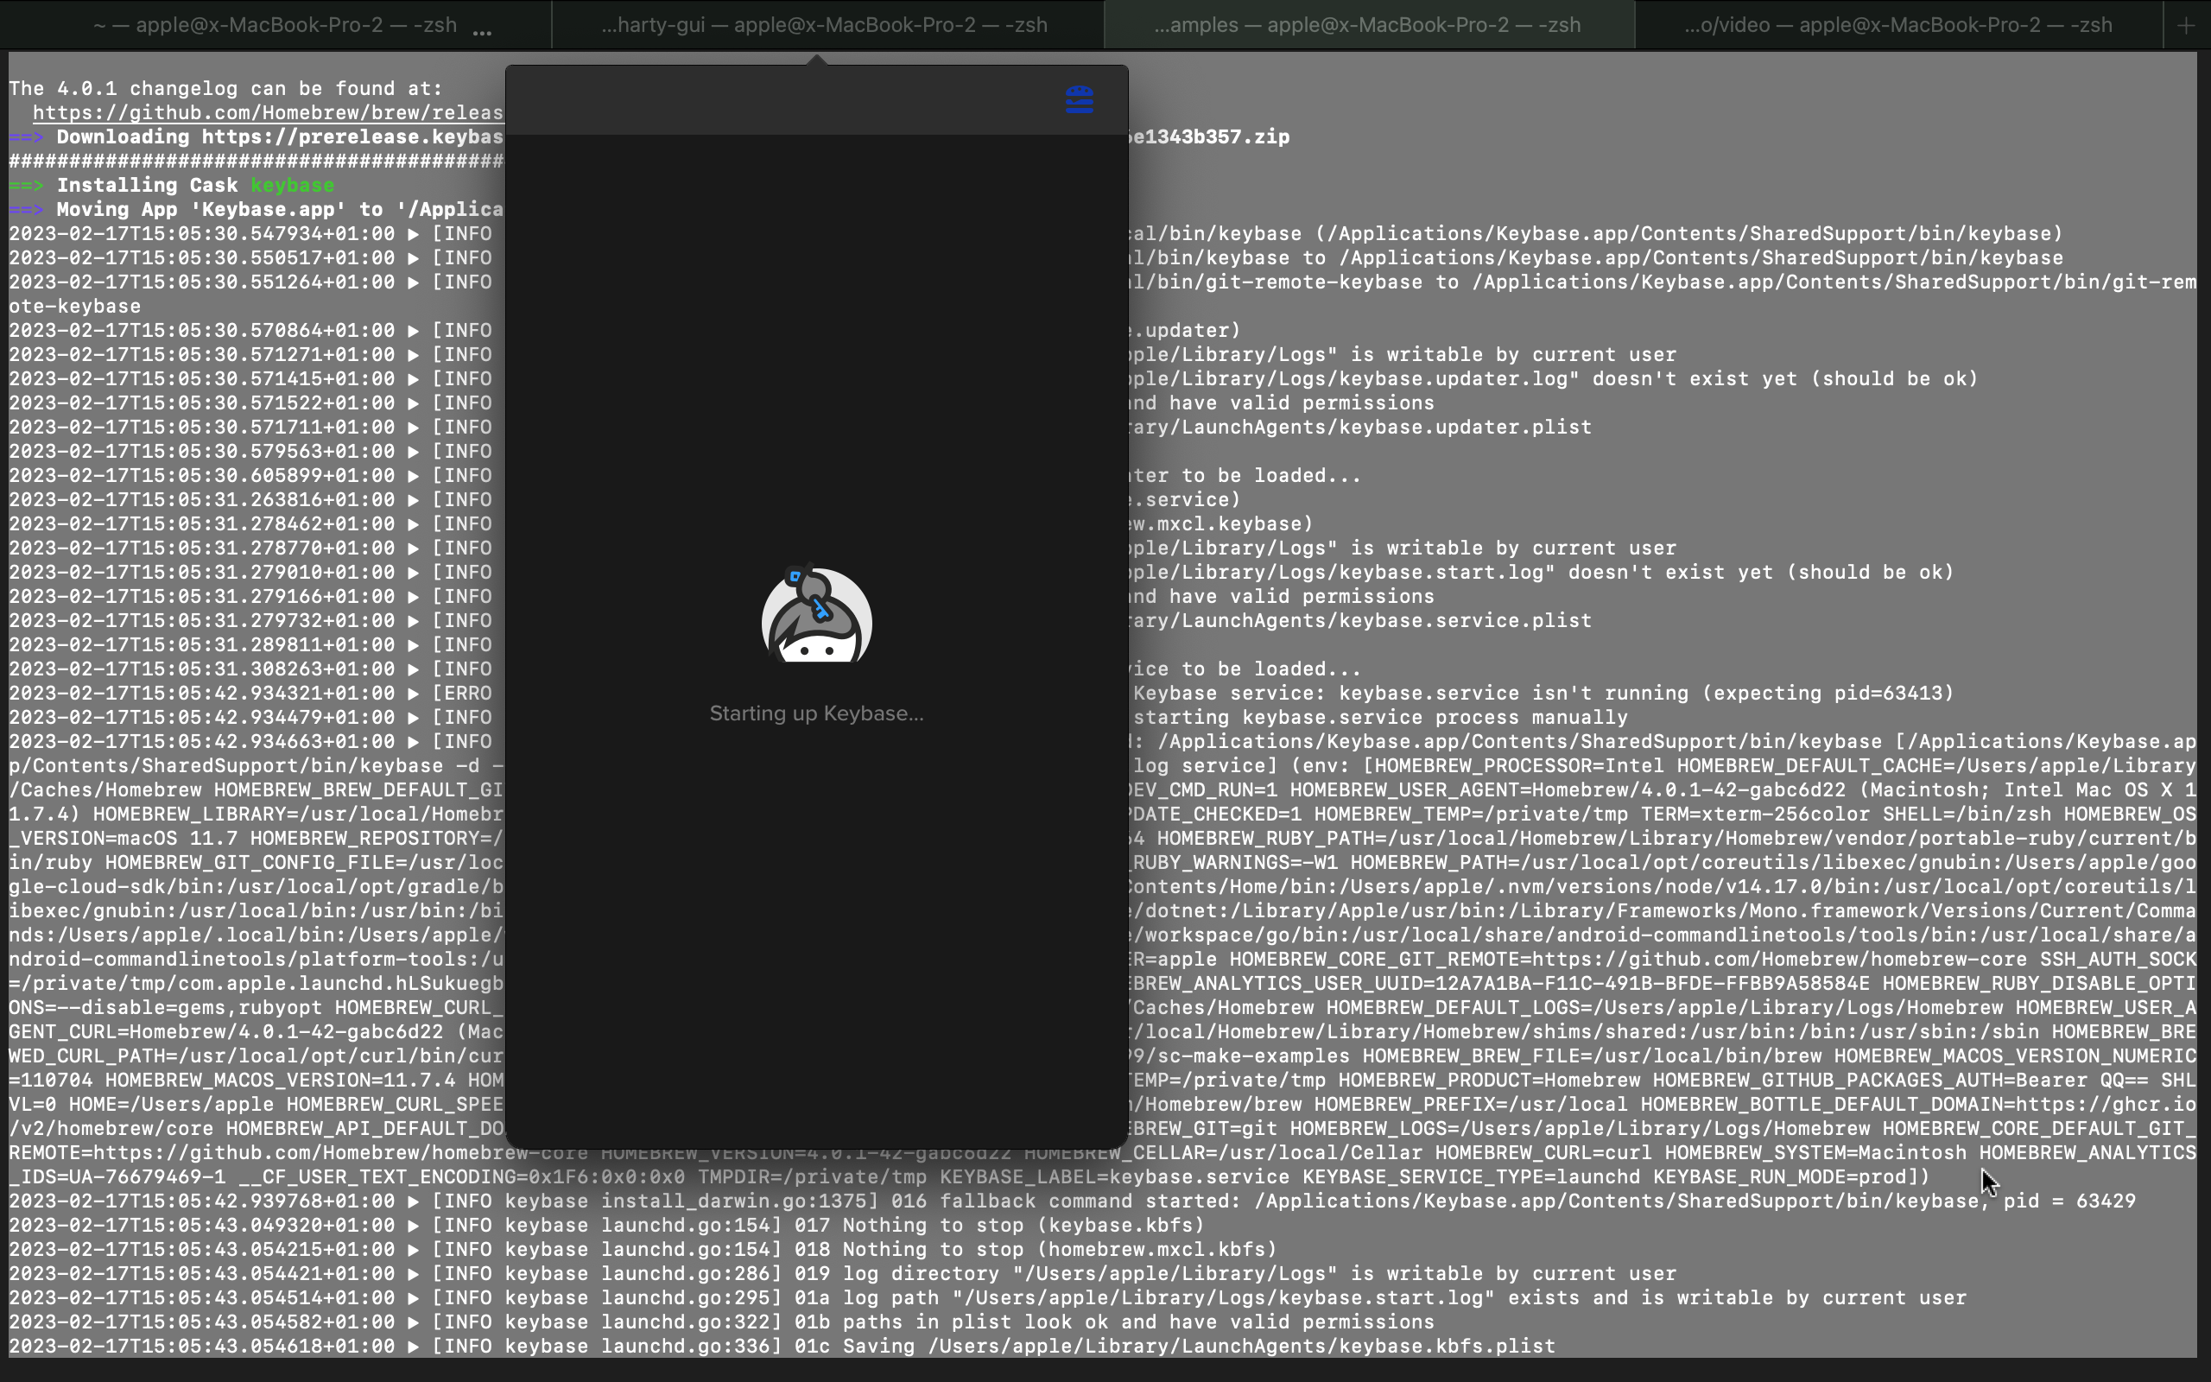Screen dimensions: 2211x1382
Task: Click the 'Starting up Keybase' loading indicator
Action: click(816, 713)
